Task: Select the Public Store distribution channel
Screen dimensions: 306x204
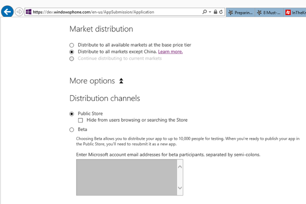Action: pyautogui.click(x=71, y=114)
